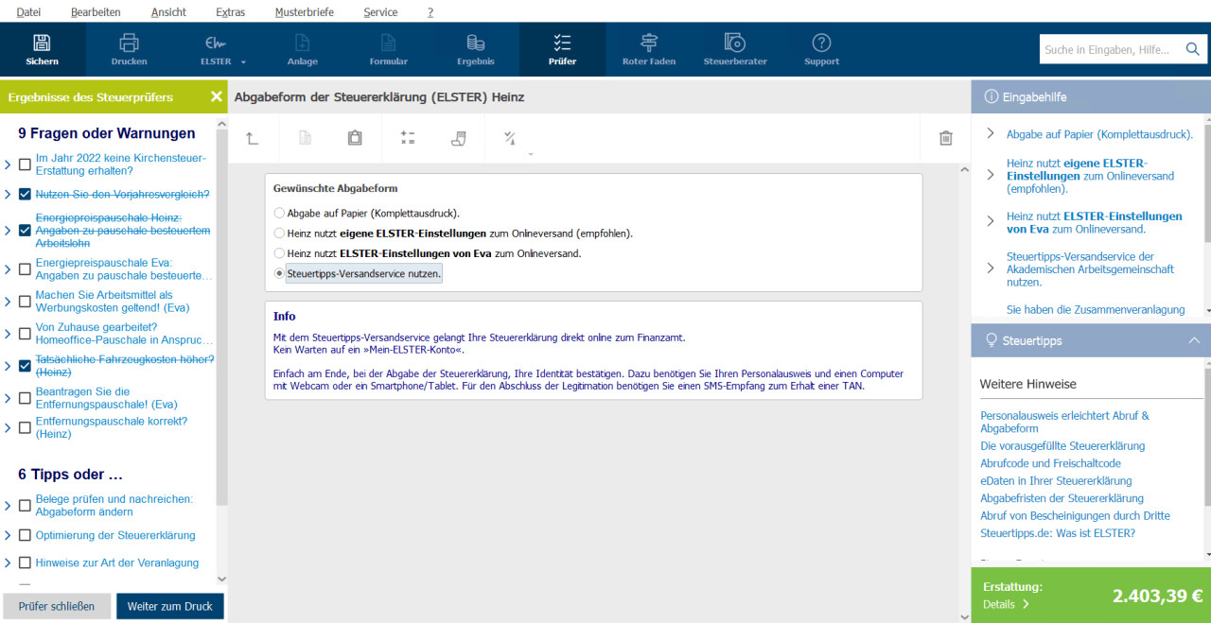Screen dimensions: 1211x623
Task: Click the Sichern save icon
Action: [x=42, y=43]
